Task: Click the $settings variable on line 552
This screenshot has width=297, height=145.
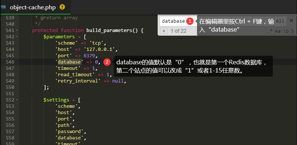Action: tap(56, 100)
